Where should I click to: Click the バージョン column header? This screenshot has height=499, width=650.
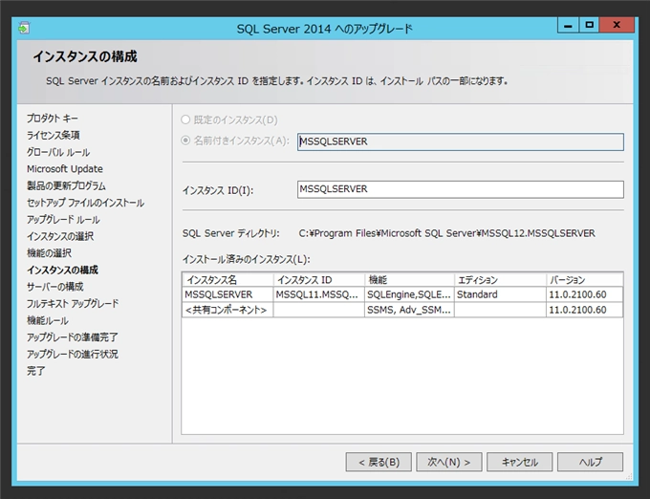coord(584,280)
